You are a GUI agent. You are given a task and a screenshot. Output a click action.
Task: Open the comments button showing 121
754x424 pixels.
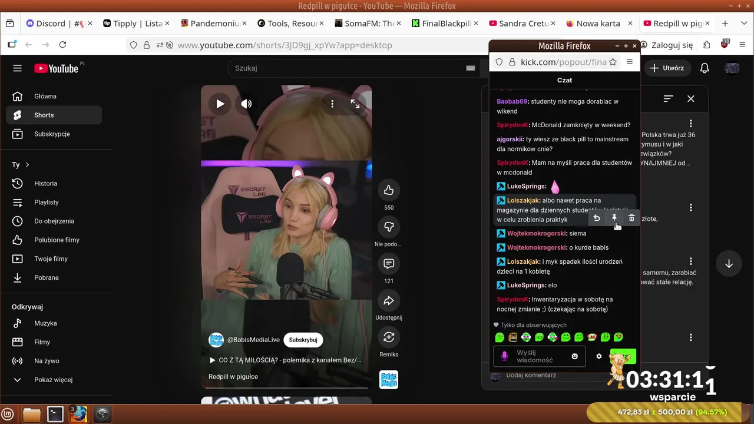tap(389, 264)
